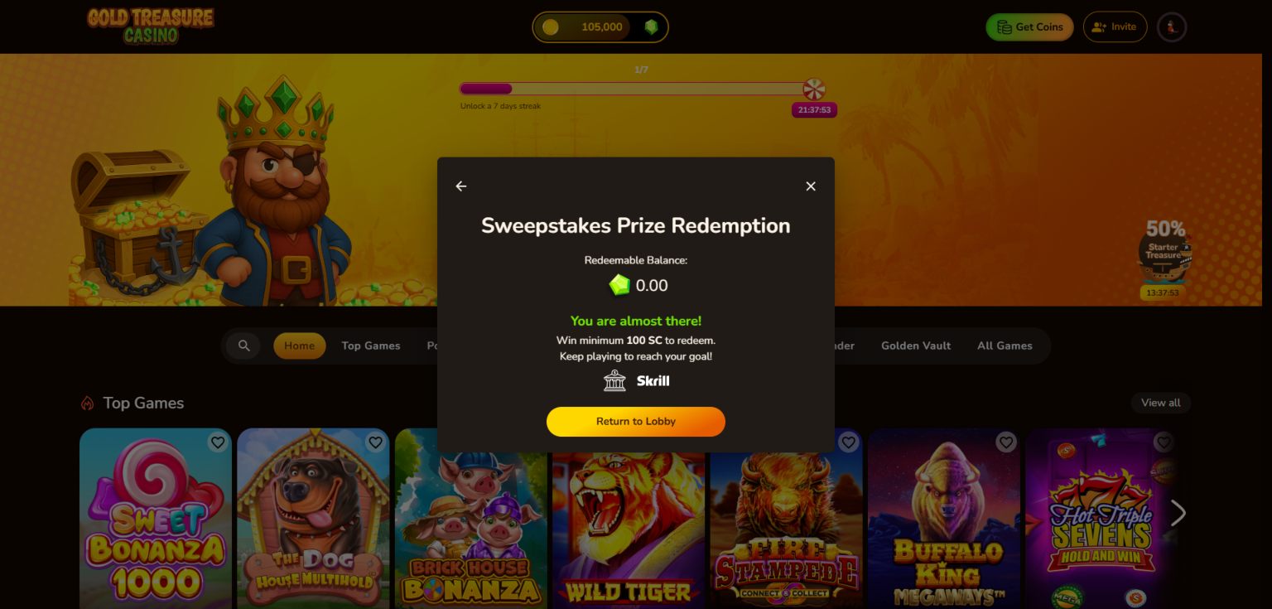Image resolution: width=1272 pixels, height=609 pixels.
Task: Click the back arrow in redemption dialog
Action: pos(461,186)
